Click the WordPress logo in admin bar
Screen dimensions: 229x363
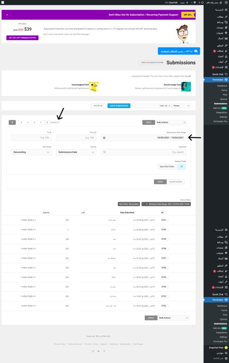point(226,2)
